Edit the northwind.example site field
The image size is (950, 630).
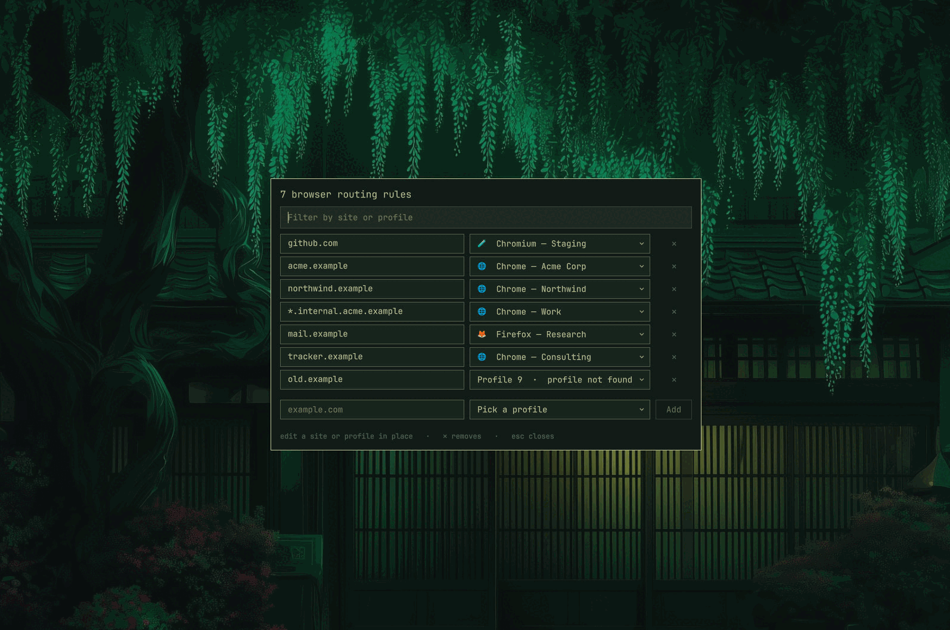[x=372, y=289]
